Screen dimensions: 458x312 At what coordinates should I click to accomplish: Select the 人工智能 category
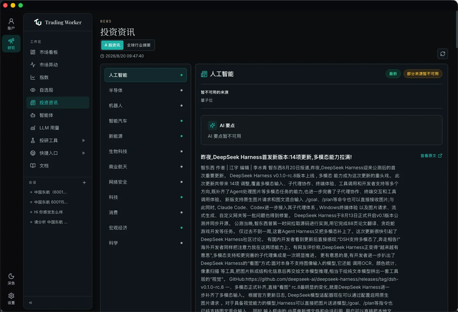146,75
